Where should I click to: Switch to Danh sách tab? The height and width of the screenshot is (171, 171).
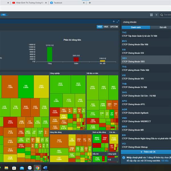136,27
